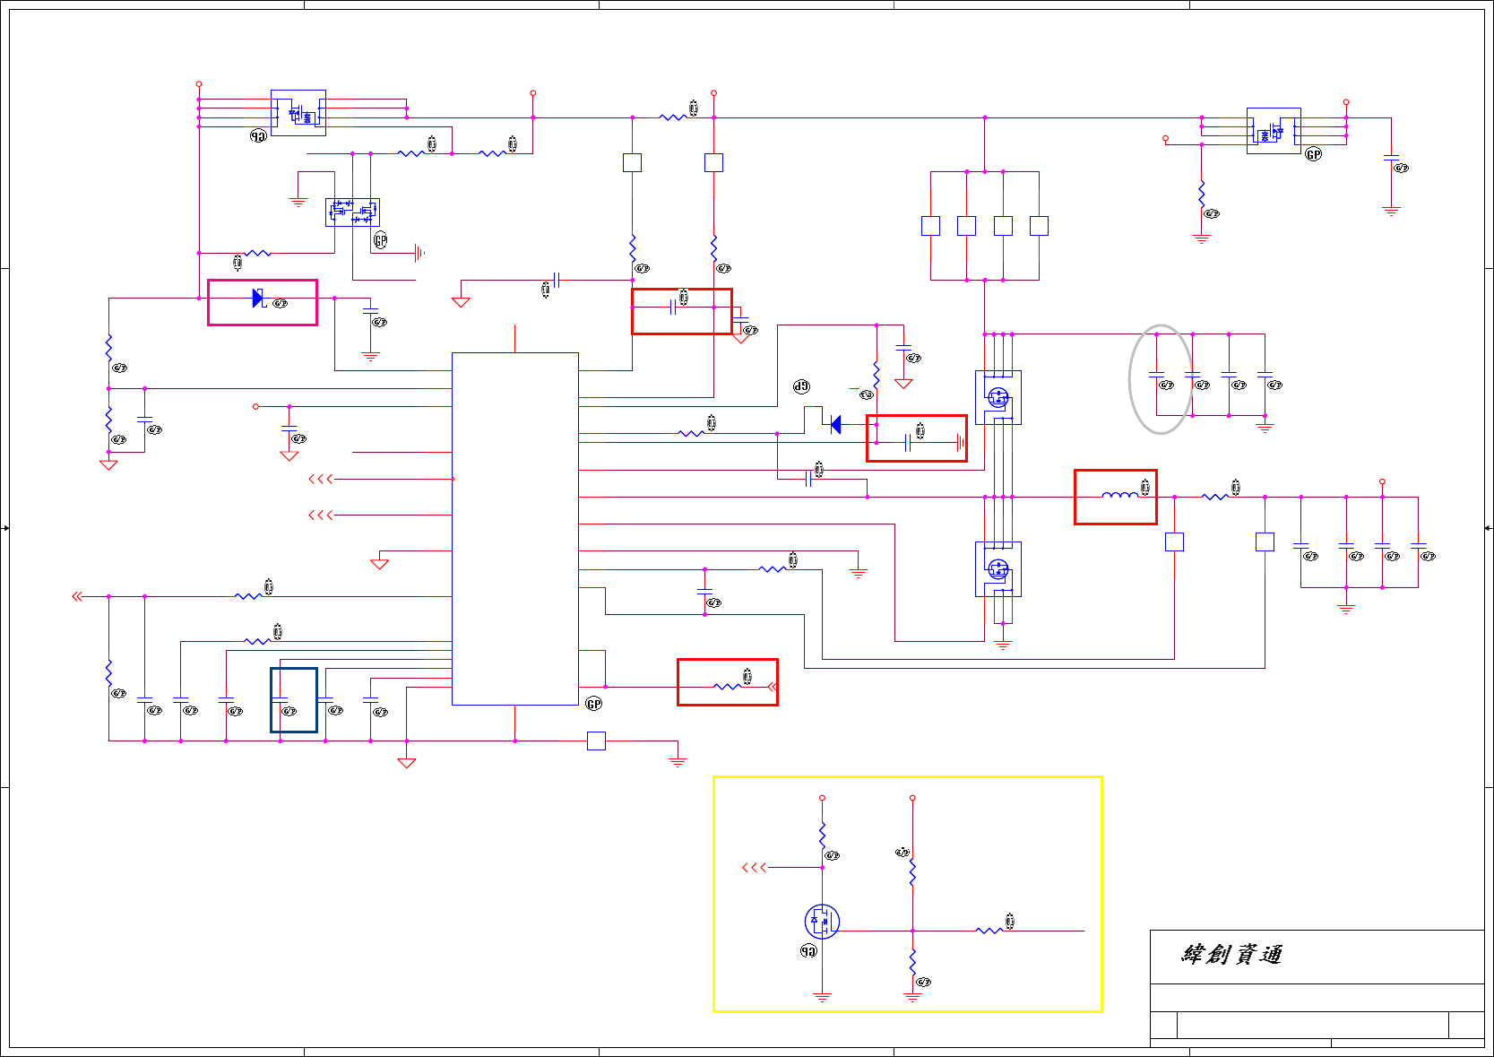
Task: Select the inductor symbol inside the red box
Action: [1119, 494]
